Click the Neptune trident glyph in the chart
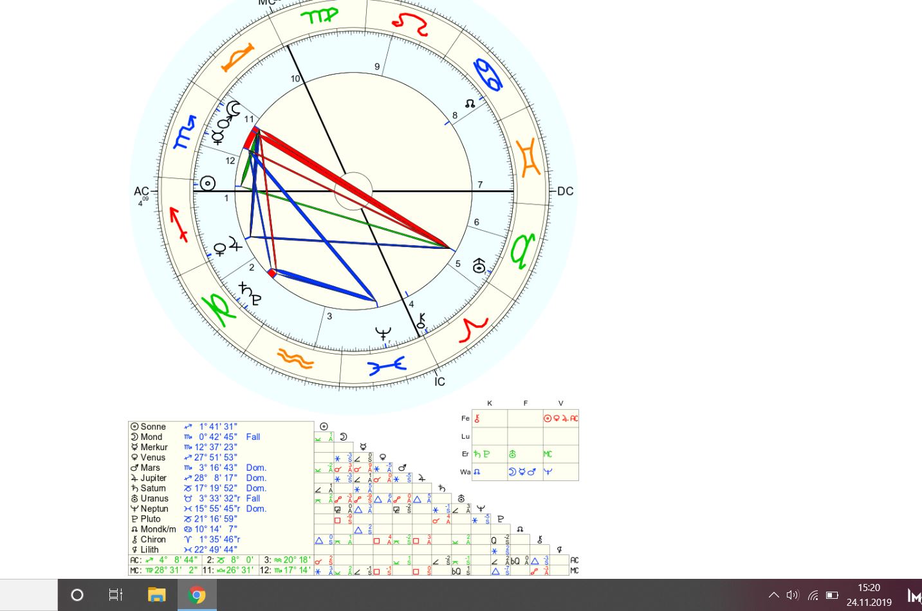 383,334
